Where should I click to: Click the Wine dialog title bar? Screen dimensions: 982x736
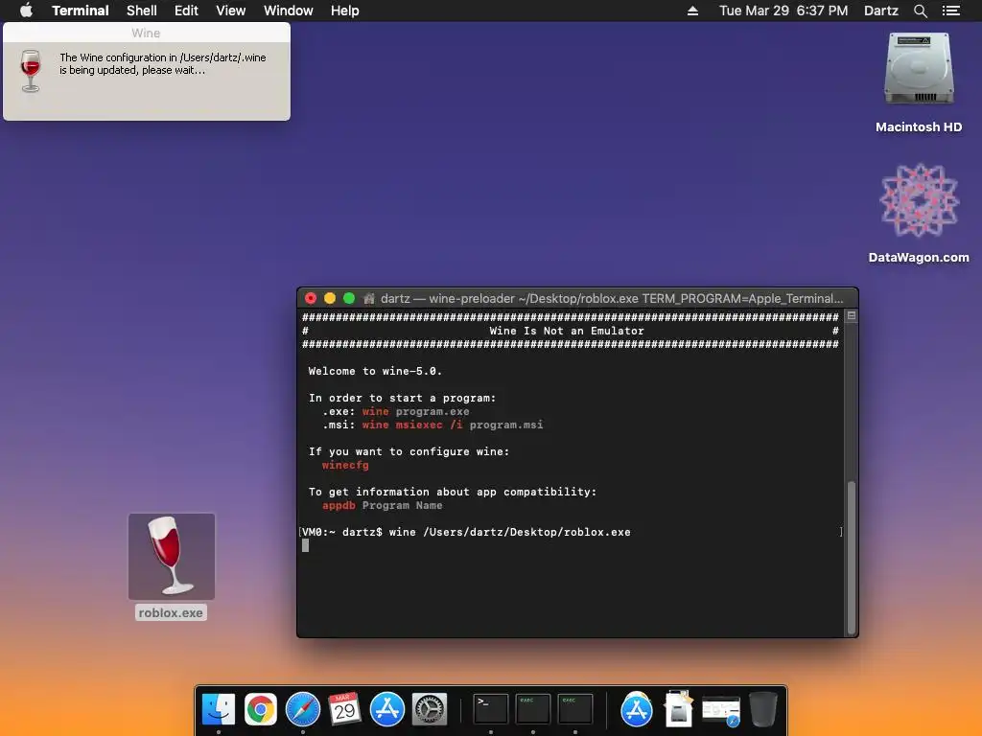147,33
